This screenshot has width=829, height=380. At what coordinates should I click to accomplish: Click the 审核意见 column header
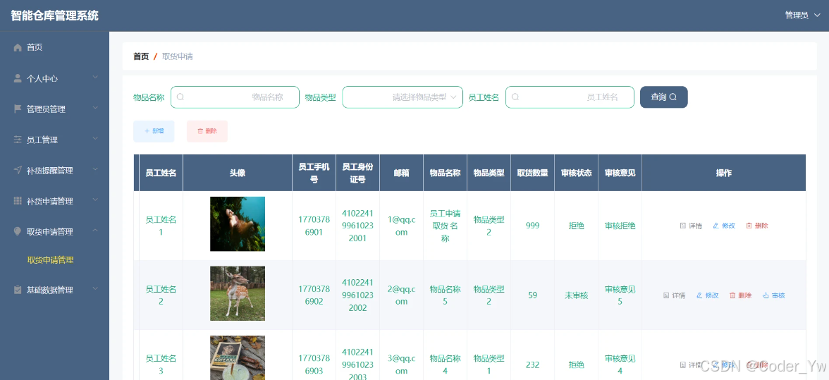(620, 173)
